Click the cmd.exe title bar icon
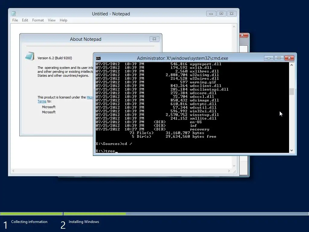Image resolution: width=309 pixels, height=232 pixels. coord(98,58)
